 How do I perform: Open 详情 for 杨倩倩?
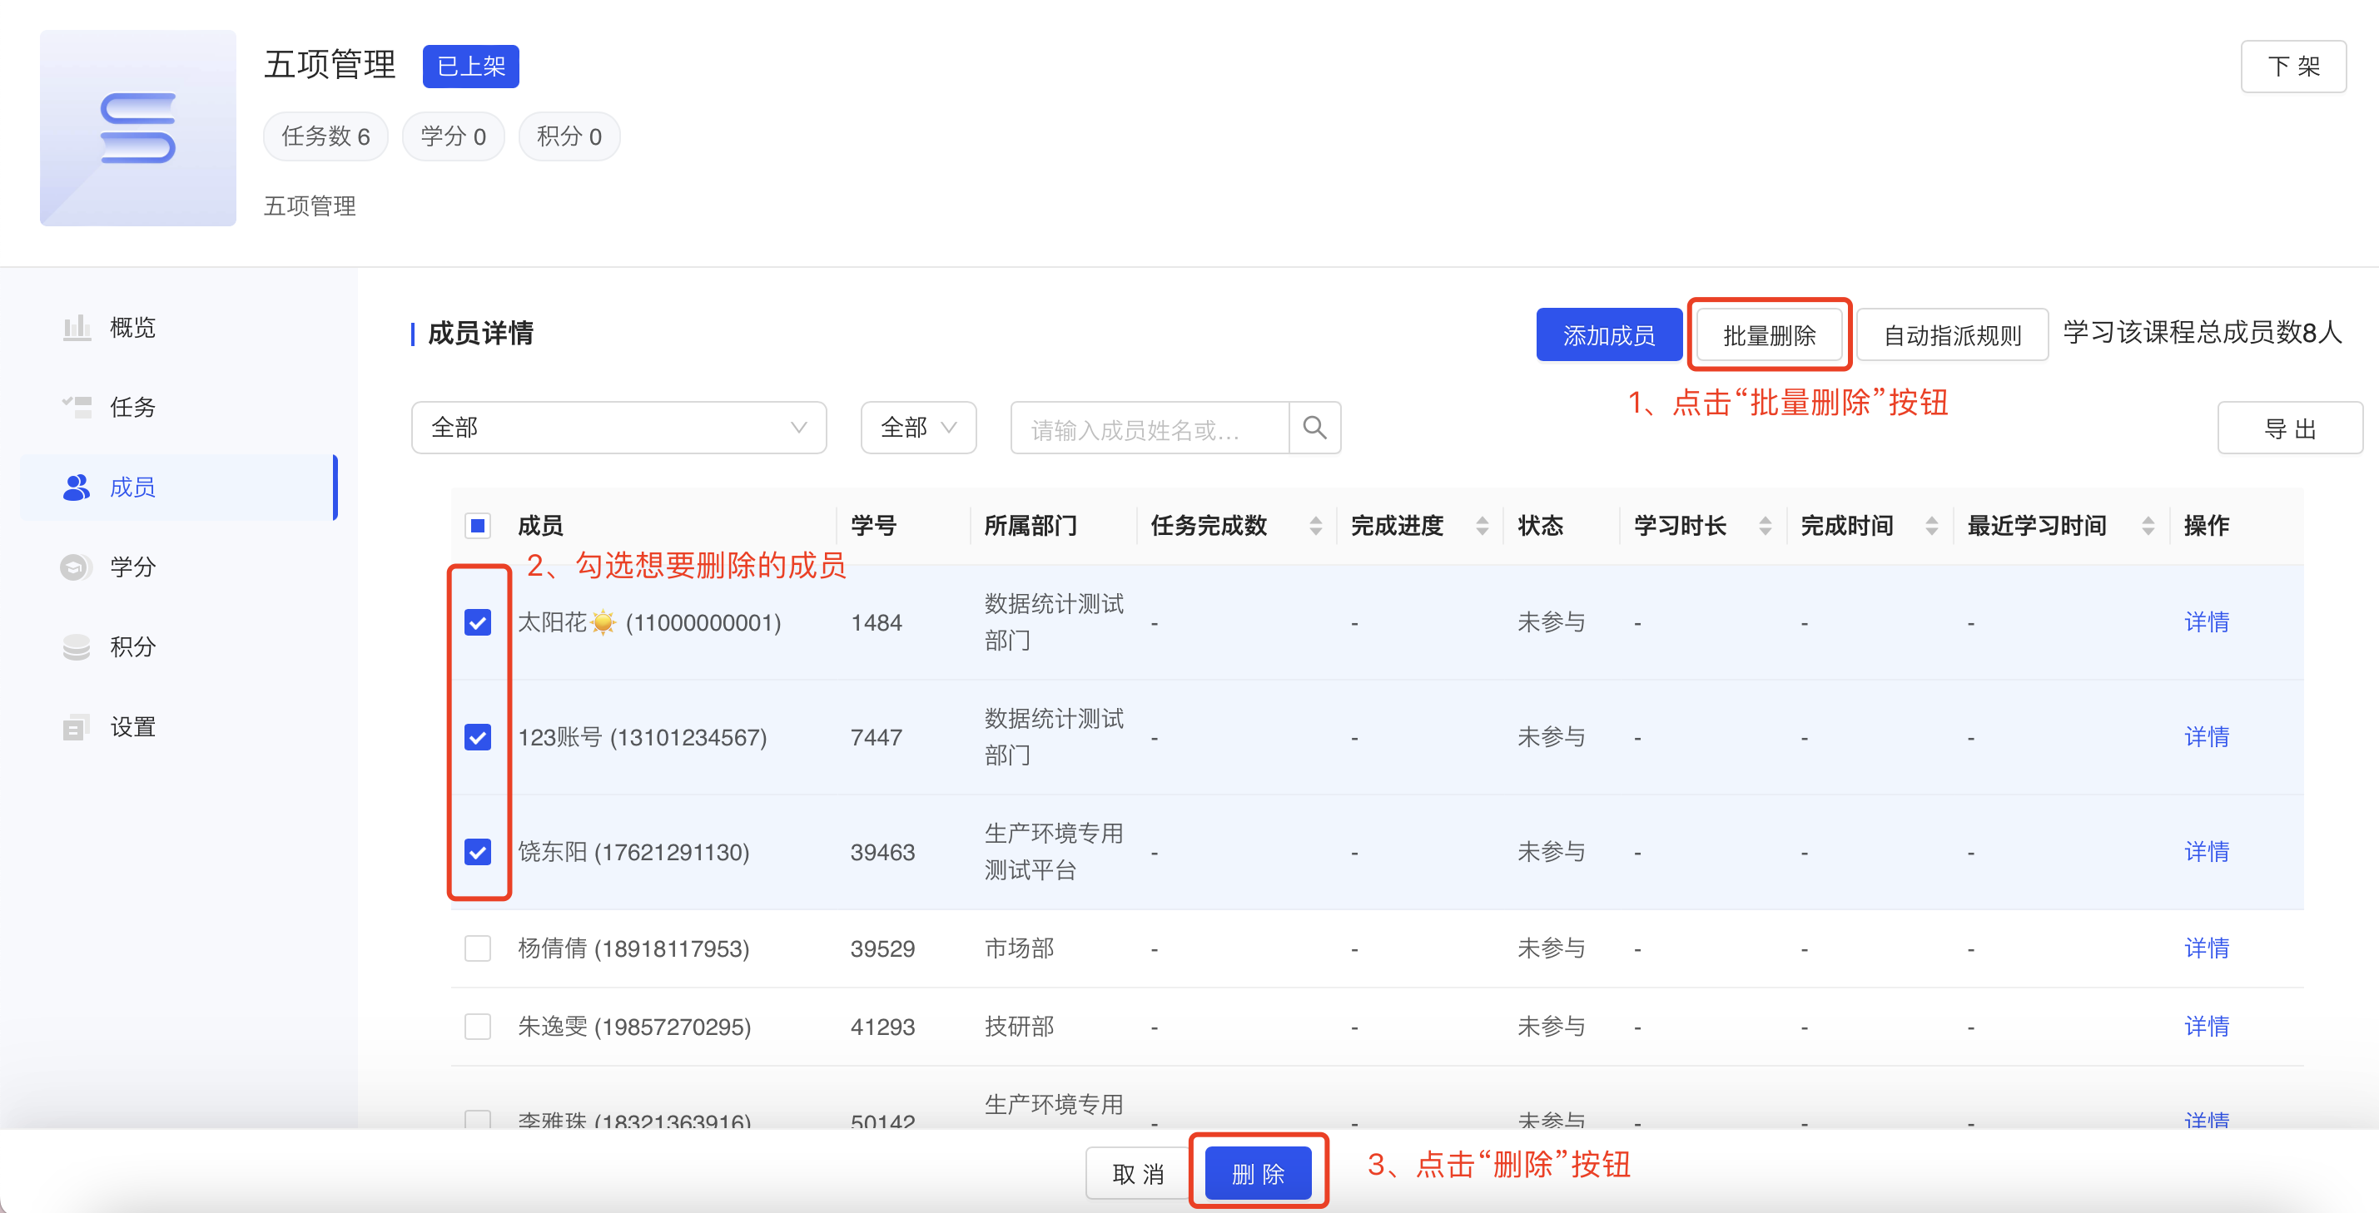pos(2207,948)
